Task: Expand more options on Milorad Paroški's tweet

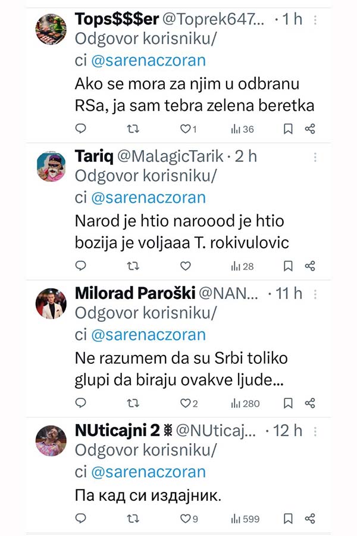Action: [x=315, y=294]
